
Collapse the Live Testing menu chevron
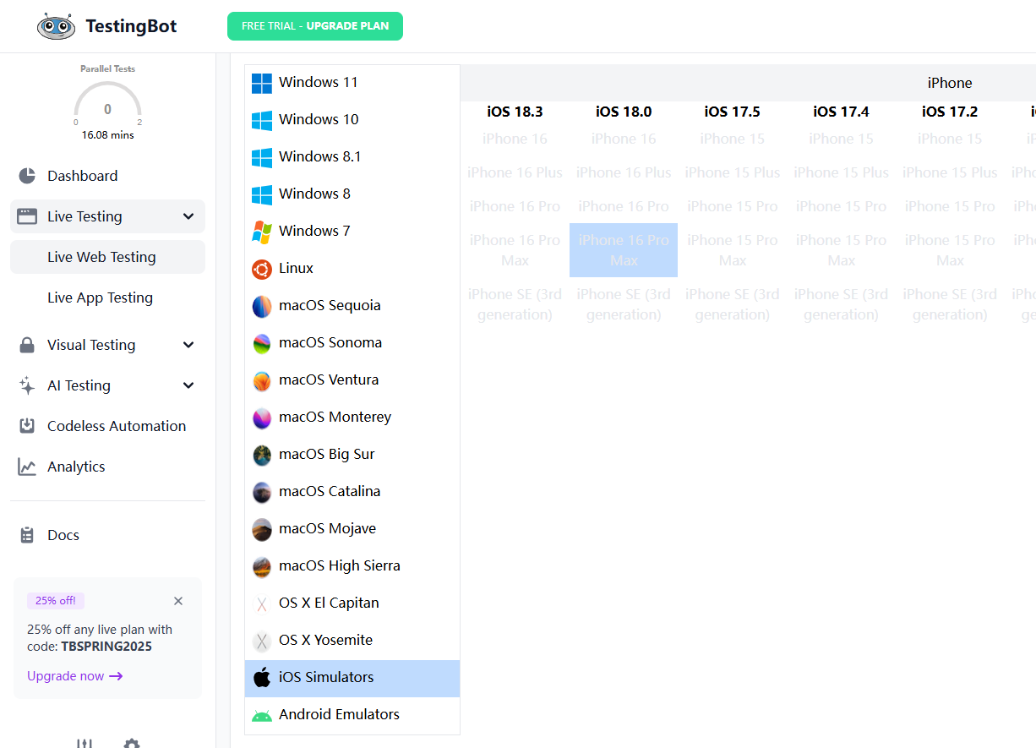(188, 216)
